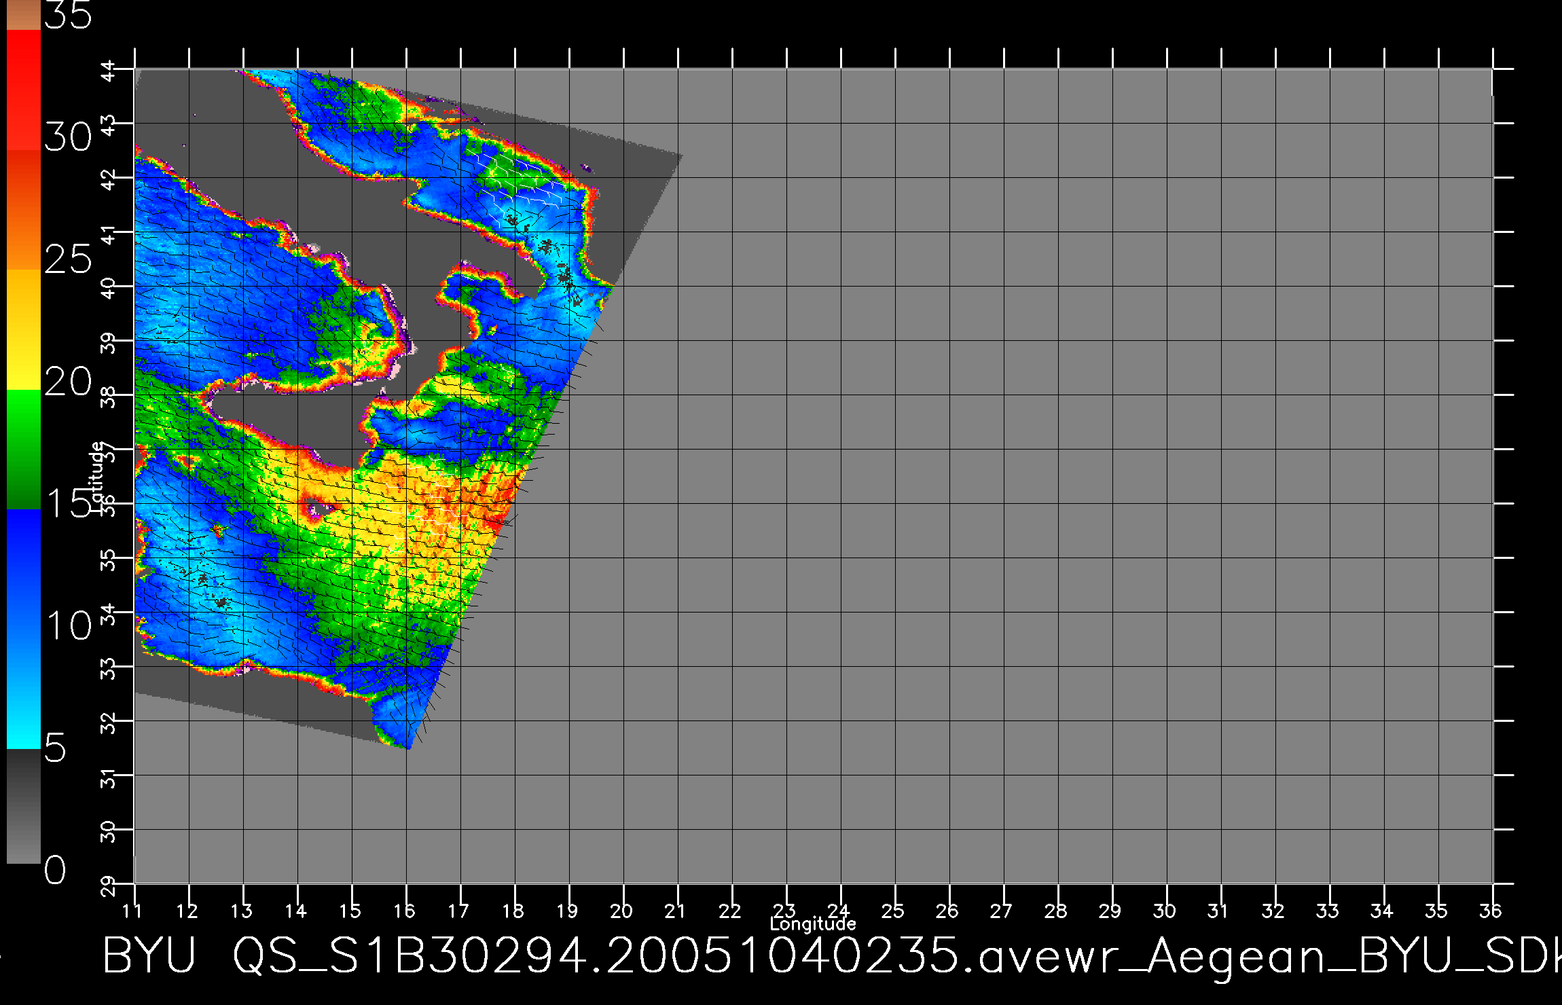
Task: Click longitude tick label 27
Action: pyautogui.click(x=1002, y=910)
